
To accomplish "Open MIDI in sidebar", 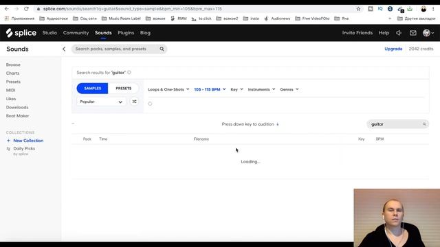I will click(x=11, y=90).
